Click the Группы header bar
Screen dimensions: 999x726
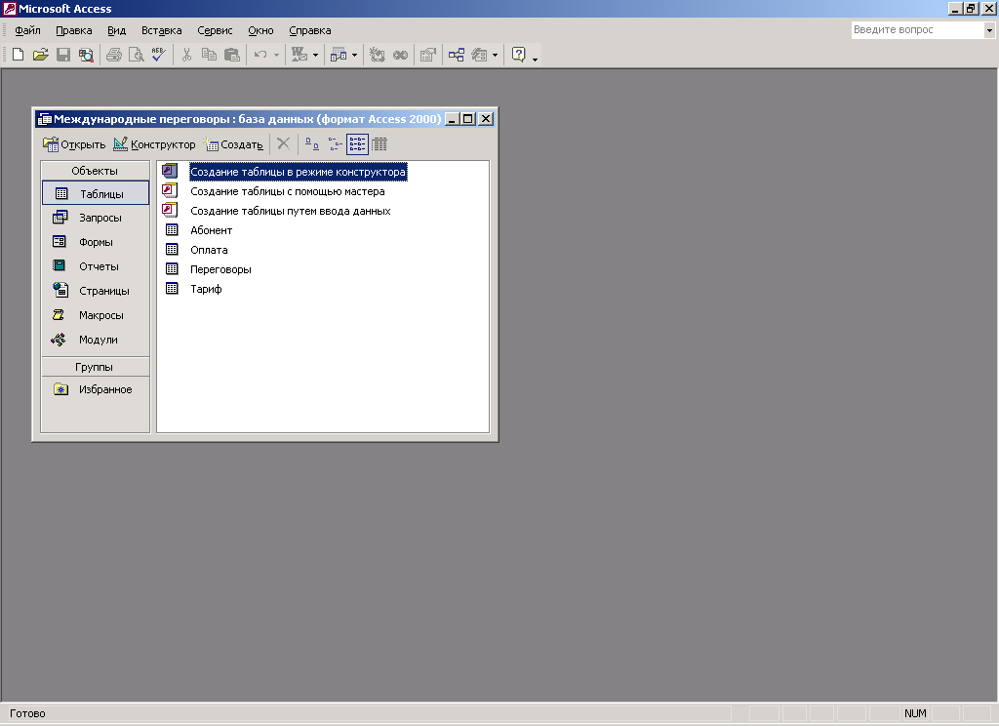[x=95, y=367]
